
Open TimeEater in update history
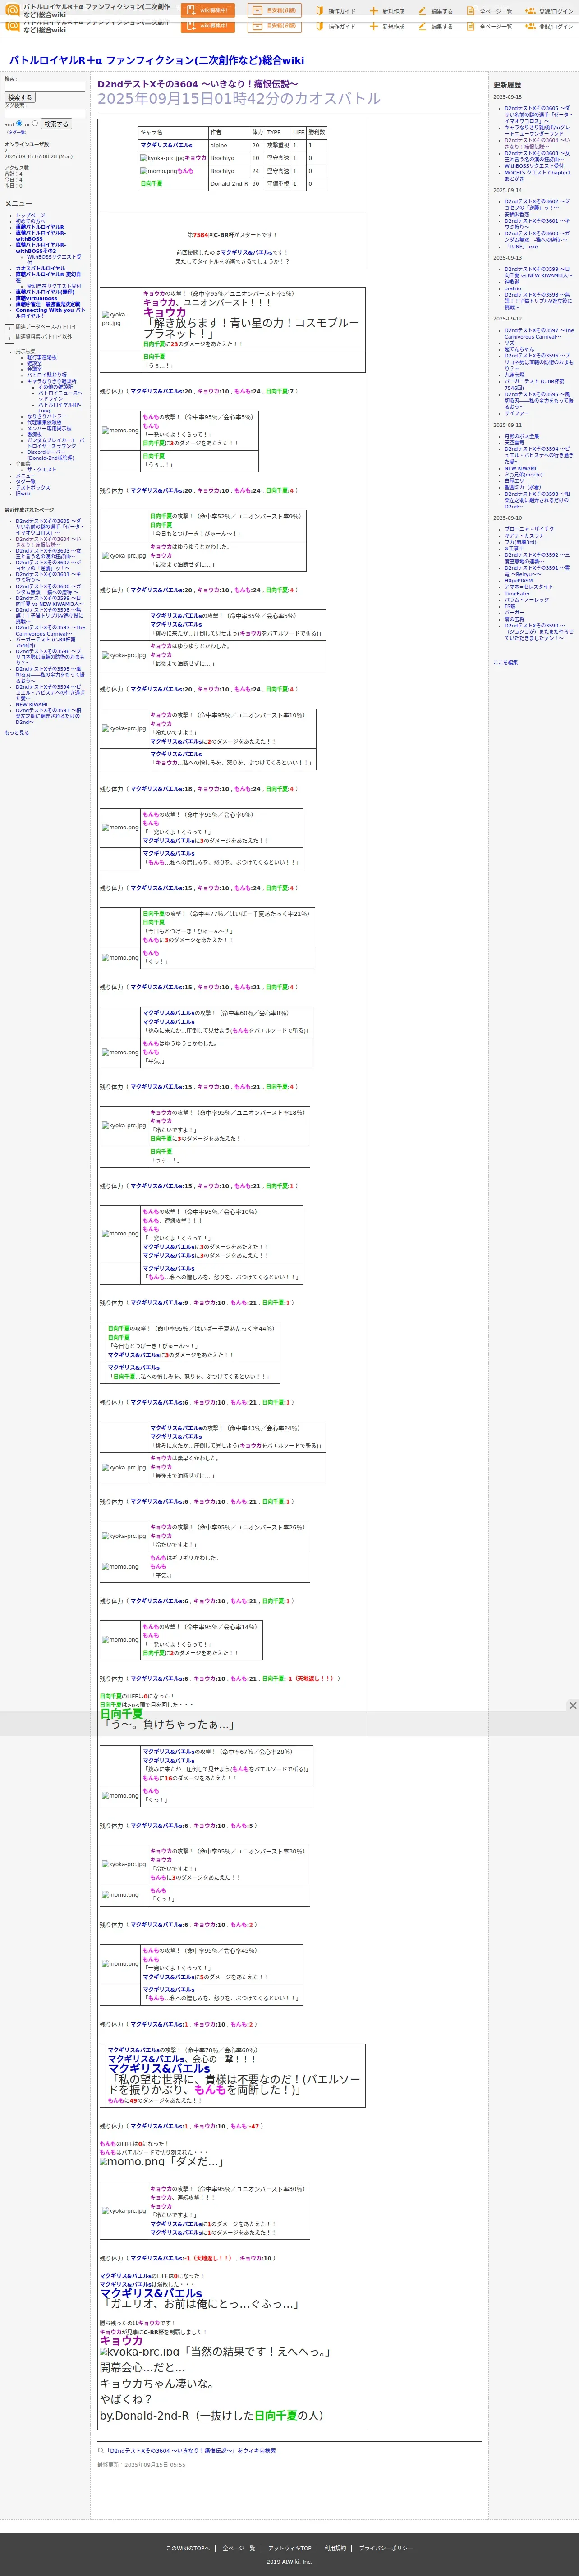coord(517,594)
